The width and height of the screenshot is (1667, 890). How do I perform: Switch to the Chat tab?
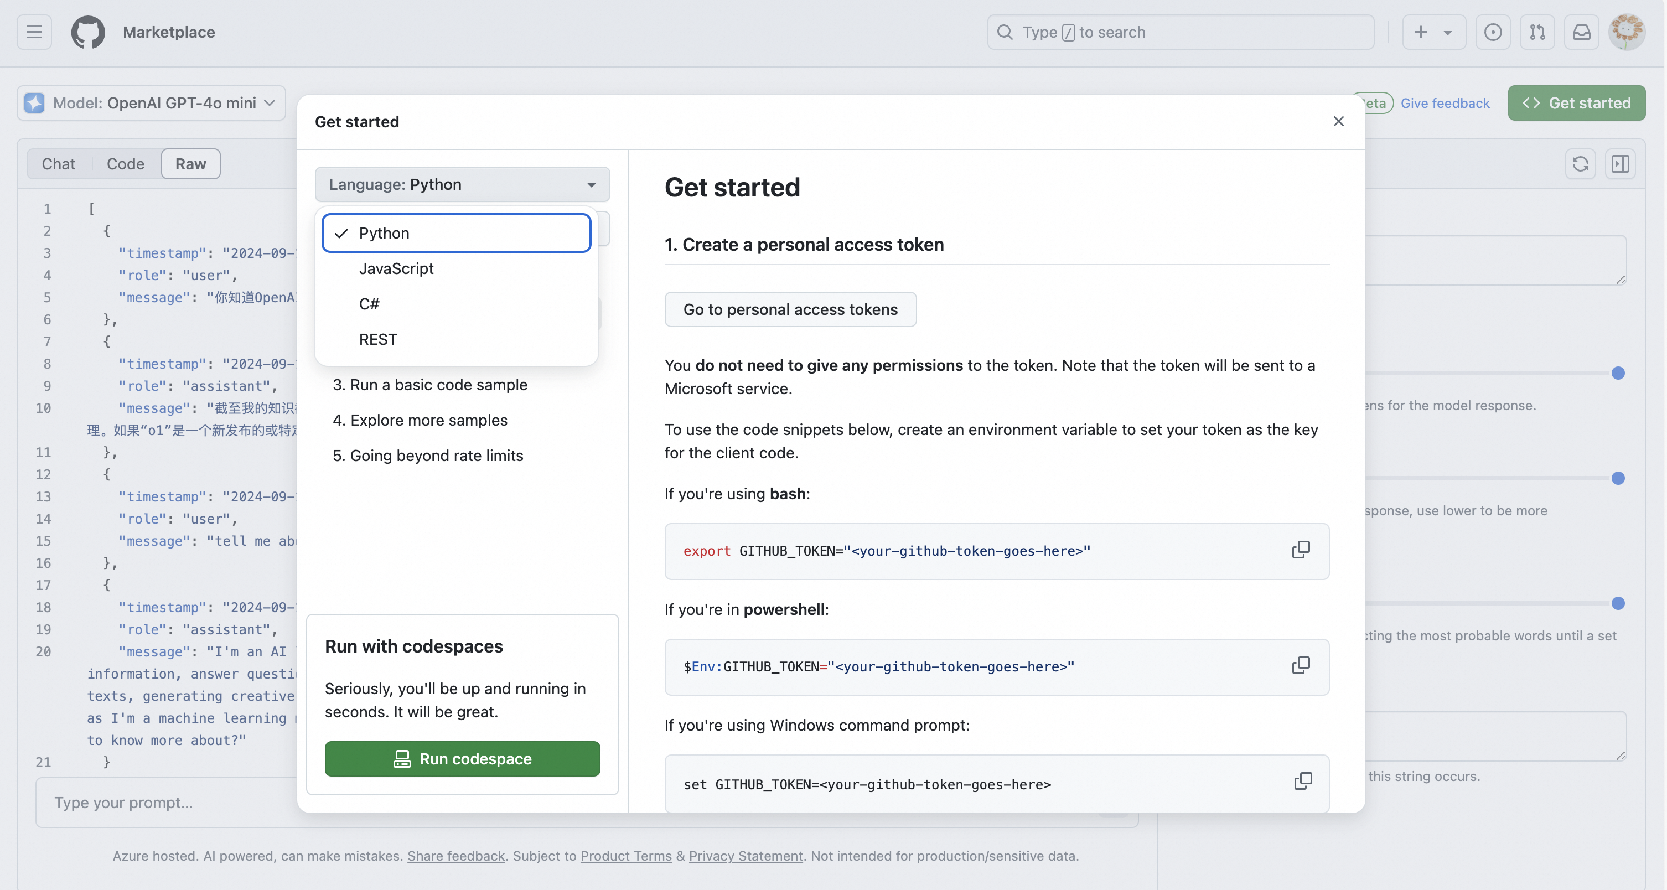(58, 164)
